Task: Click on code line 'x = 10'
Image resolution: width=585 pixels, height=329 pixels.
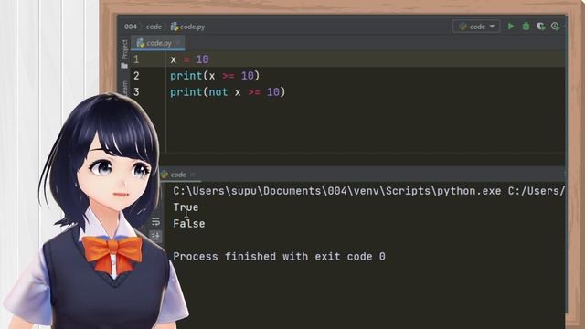Action: tap(190, 59)
